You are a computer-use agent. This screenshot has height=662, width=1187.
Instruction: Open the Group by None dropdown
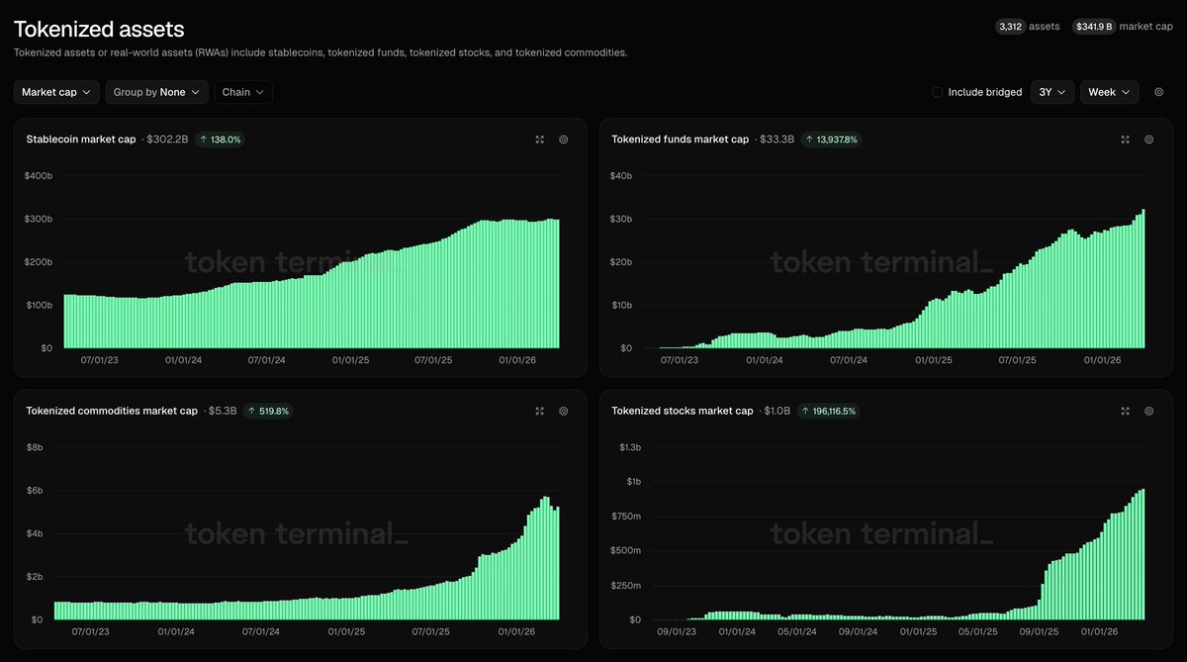click(x=156, y=92)
